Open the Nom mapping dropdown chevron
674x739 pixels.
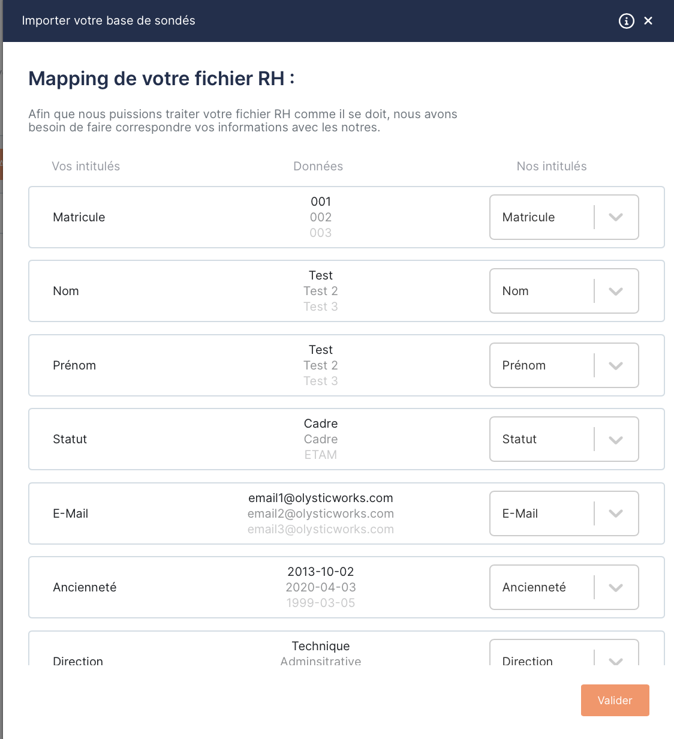pyautogui.click(x=616, y=292)
